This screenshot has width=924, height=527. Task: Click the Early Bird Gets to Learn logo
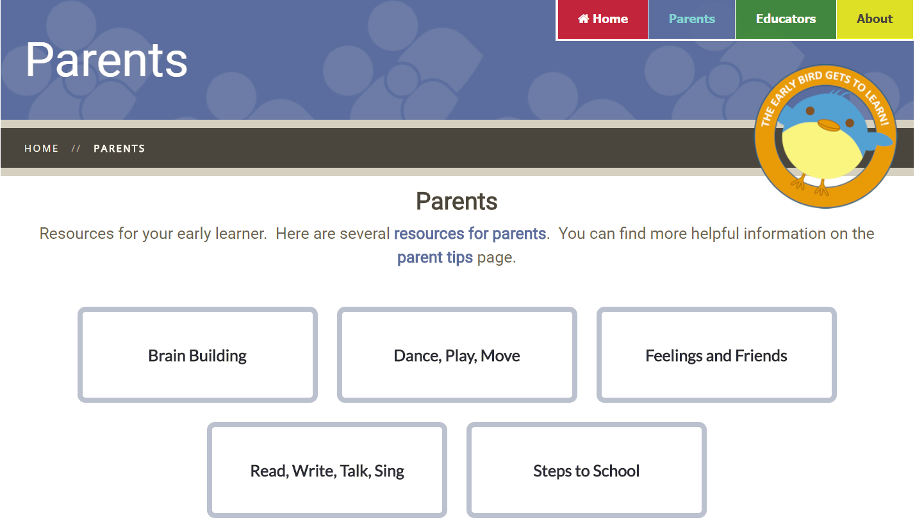[x=825, y=136]
